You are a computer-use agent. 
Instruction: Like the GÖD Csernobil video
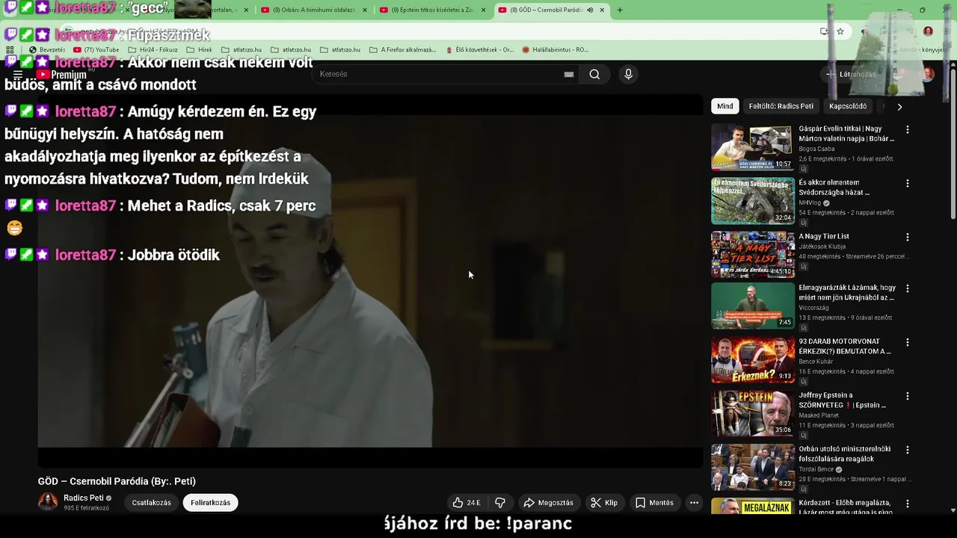pyautogui.click(x=466, y=503)
